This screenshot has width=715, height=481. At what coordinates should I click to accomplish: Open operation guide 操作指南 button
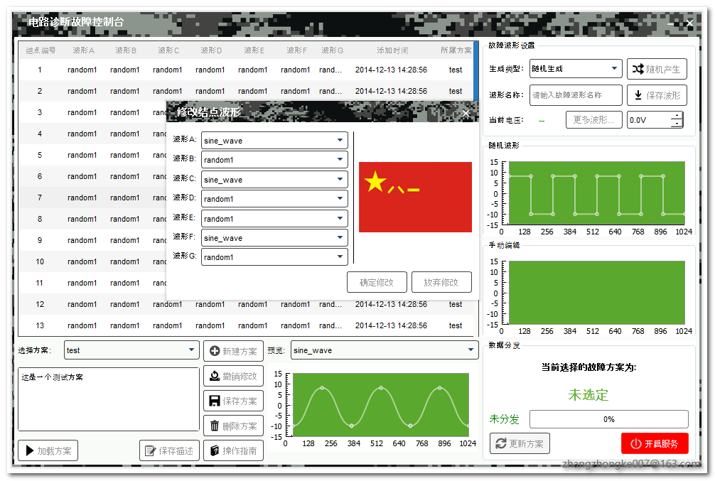coord(233,450)
